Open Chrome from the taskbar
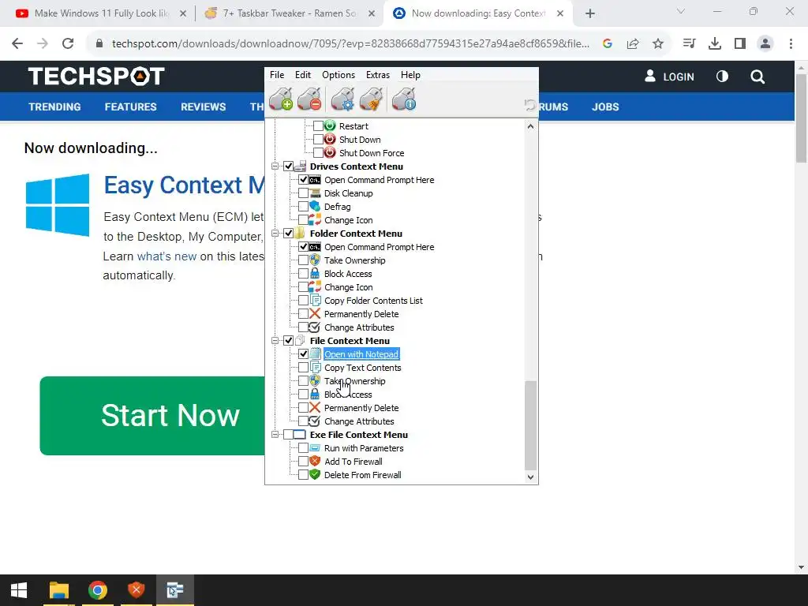 pos(97,590)
